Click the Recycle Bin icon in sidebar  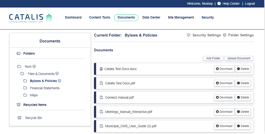20,118
